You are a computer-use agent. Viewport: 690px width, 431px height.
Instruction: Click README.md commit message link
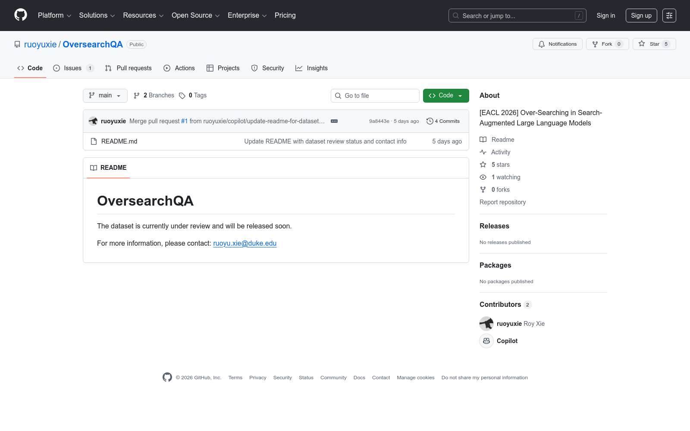click(325, 141)
